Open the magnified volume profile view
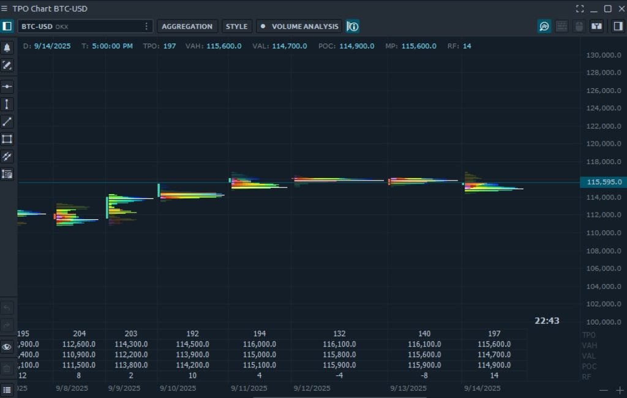Viewport: 627px width, 398px height. coord(544,26)
